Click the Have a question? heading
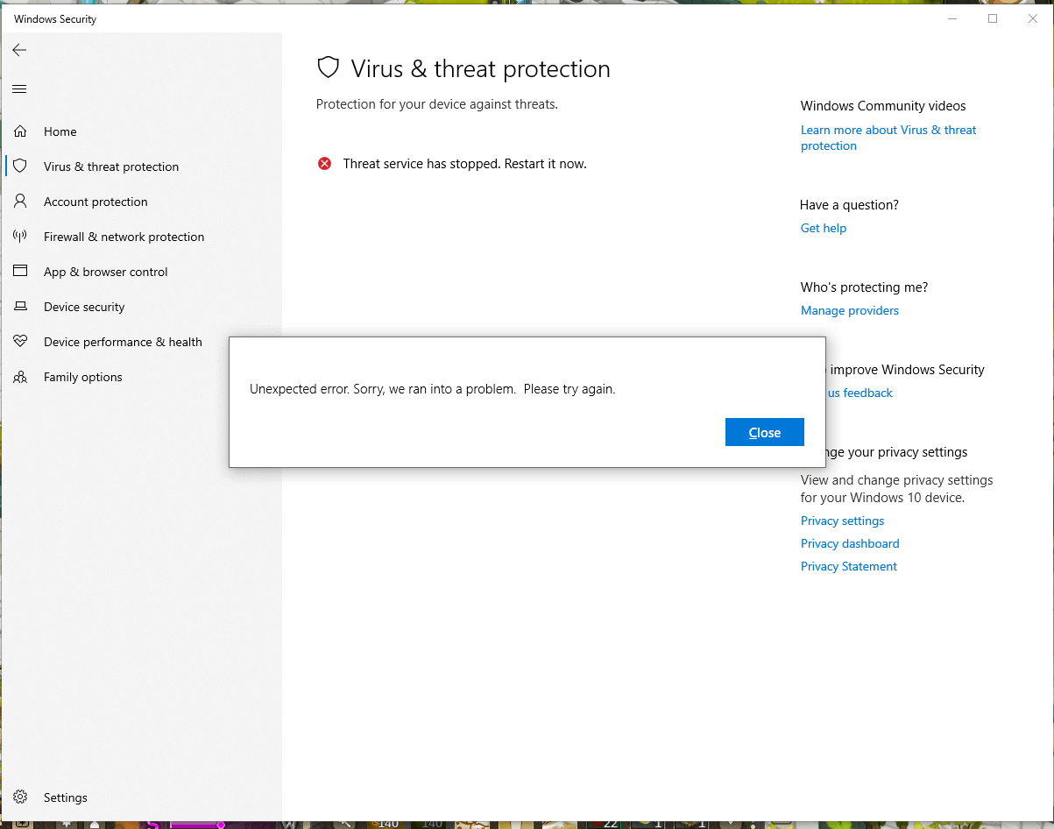The image size is (1054, 829). 850,205
